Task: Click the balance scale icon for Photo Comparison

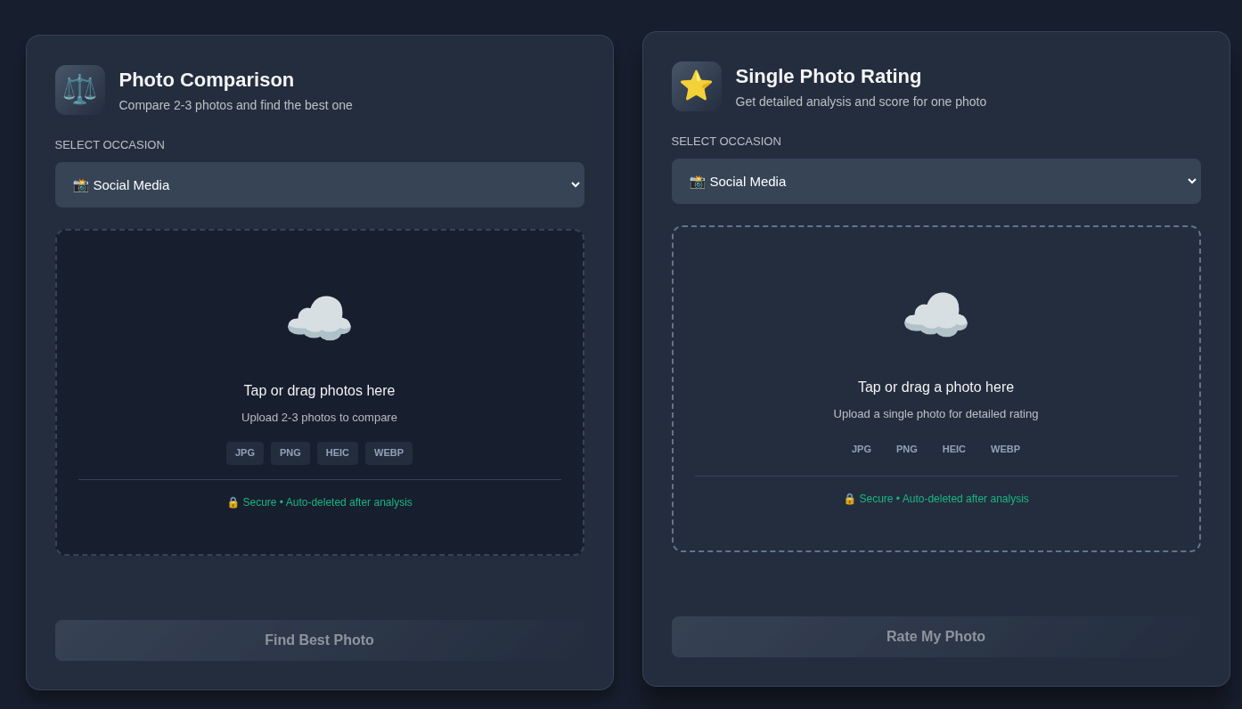Action: 79,90
